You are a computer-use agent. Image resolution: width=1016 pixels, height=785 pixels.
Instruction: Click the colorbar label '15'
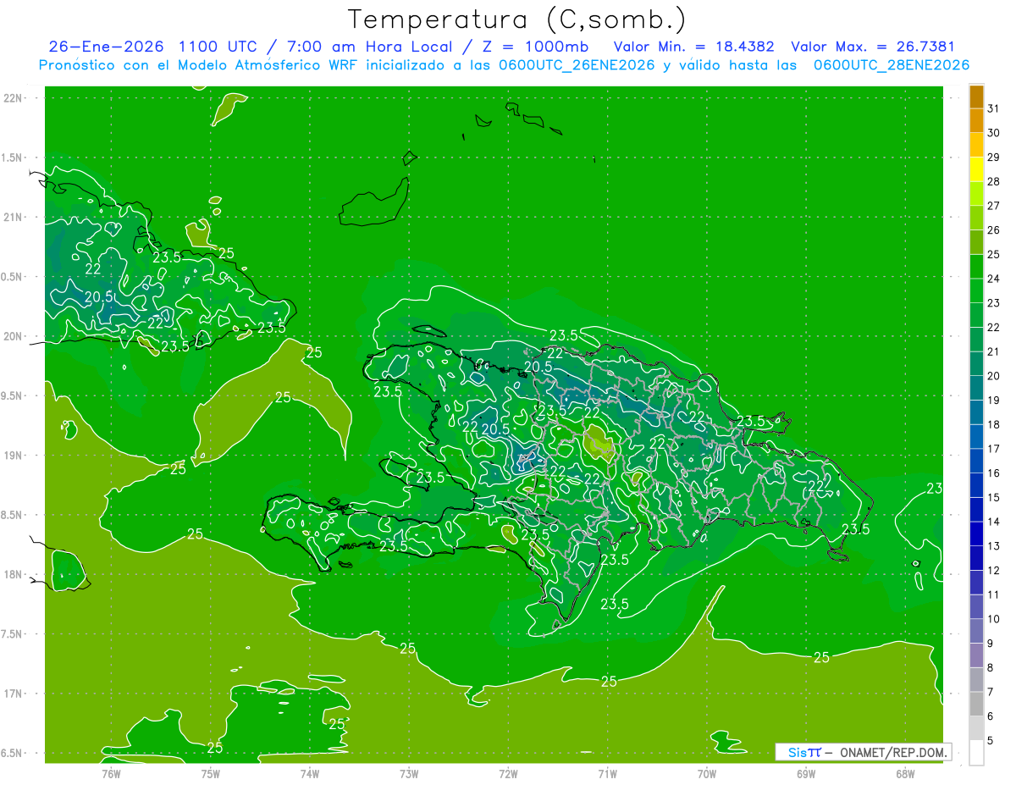(994, 498)
